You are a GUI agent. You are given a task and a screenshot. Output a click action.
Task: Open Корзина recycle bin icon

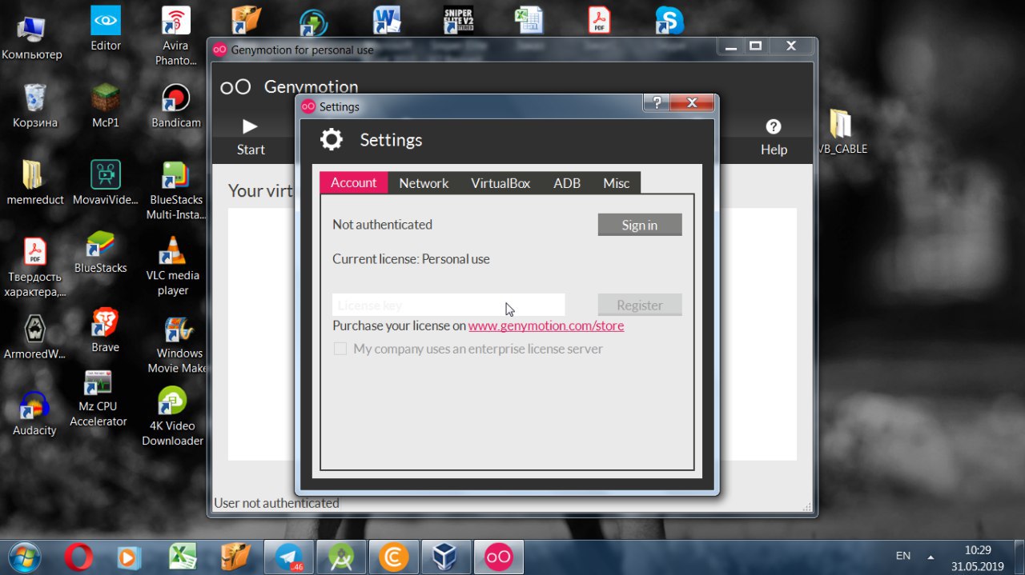(34, 107)
